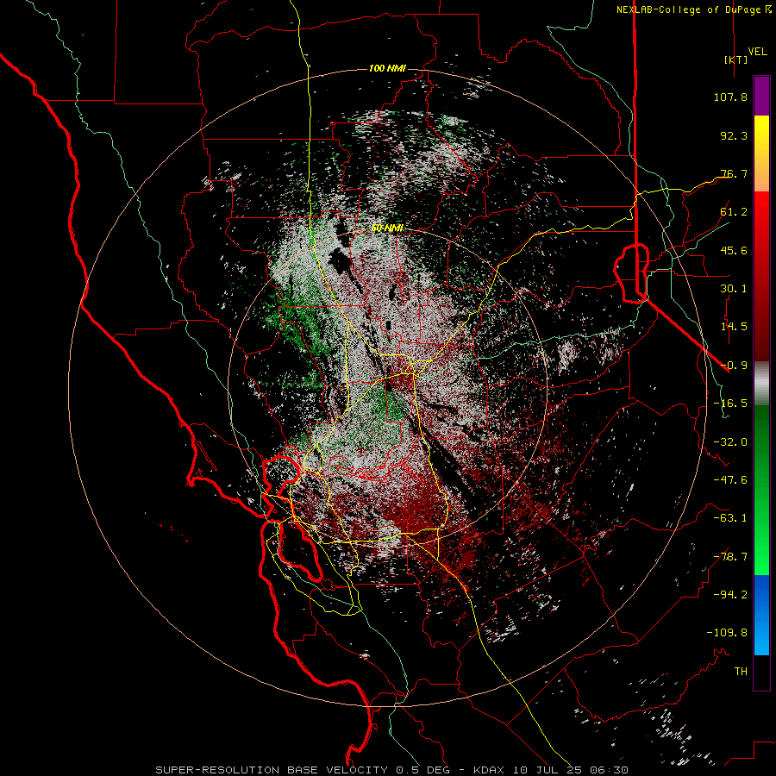Click the Super-Resolution Base Velocity caption text
The image size is (776, 776).
(392, 770)
